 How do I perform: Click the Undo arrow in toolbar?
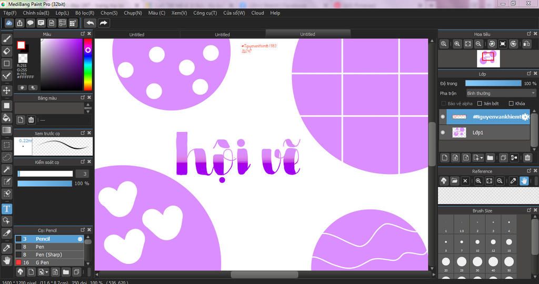click(x=90, y=23)
